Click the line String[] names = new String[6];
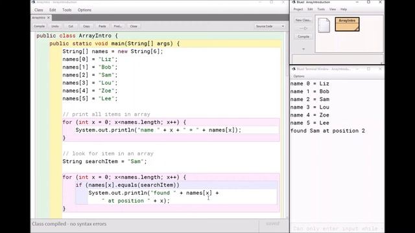 tap(113, 52)
